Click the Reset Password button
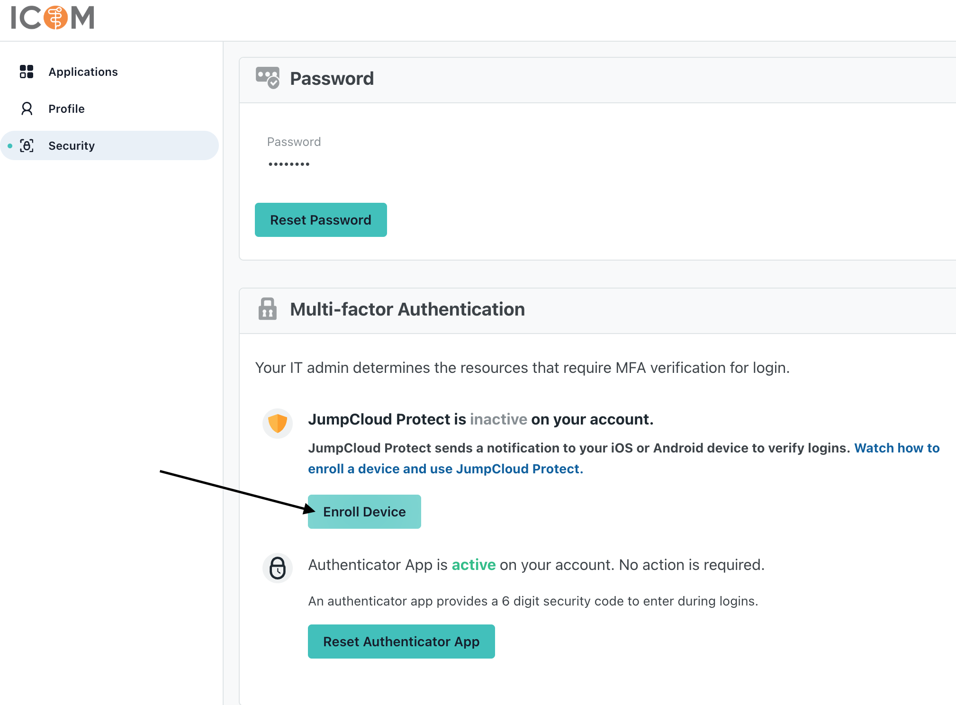The height and width of the screenshot is (705, 956). coord(321,220)
